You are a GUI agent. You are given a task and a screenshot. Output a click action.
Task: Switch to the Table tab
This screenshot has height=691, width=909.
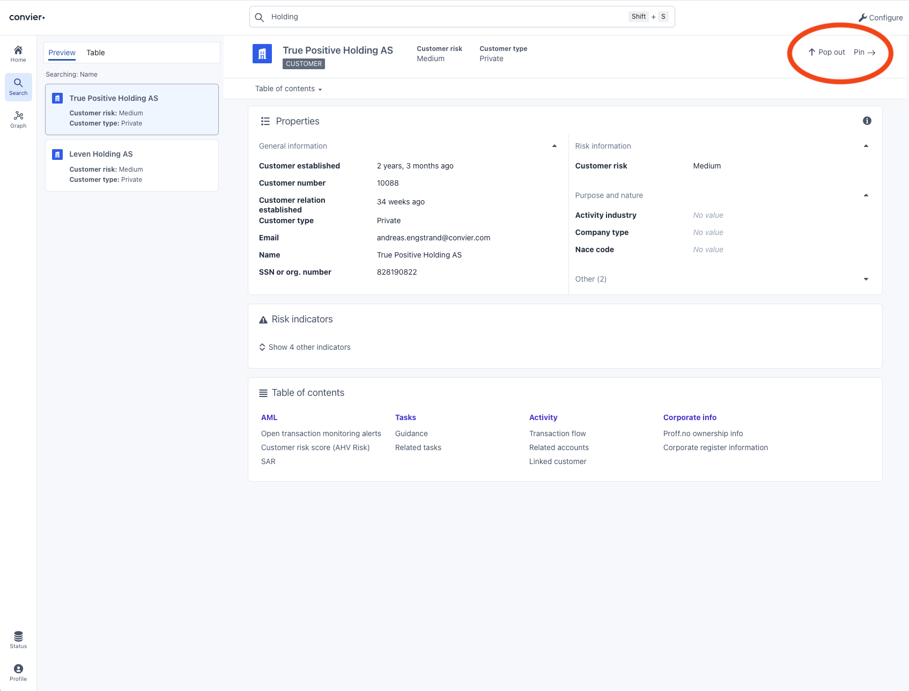tap(95, 53)
